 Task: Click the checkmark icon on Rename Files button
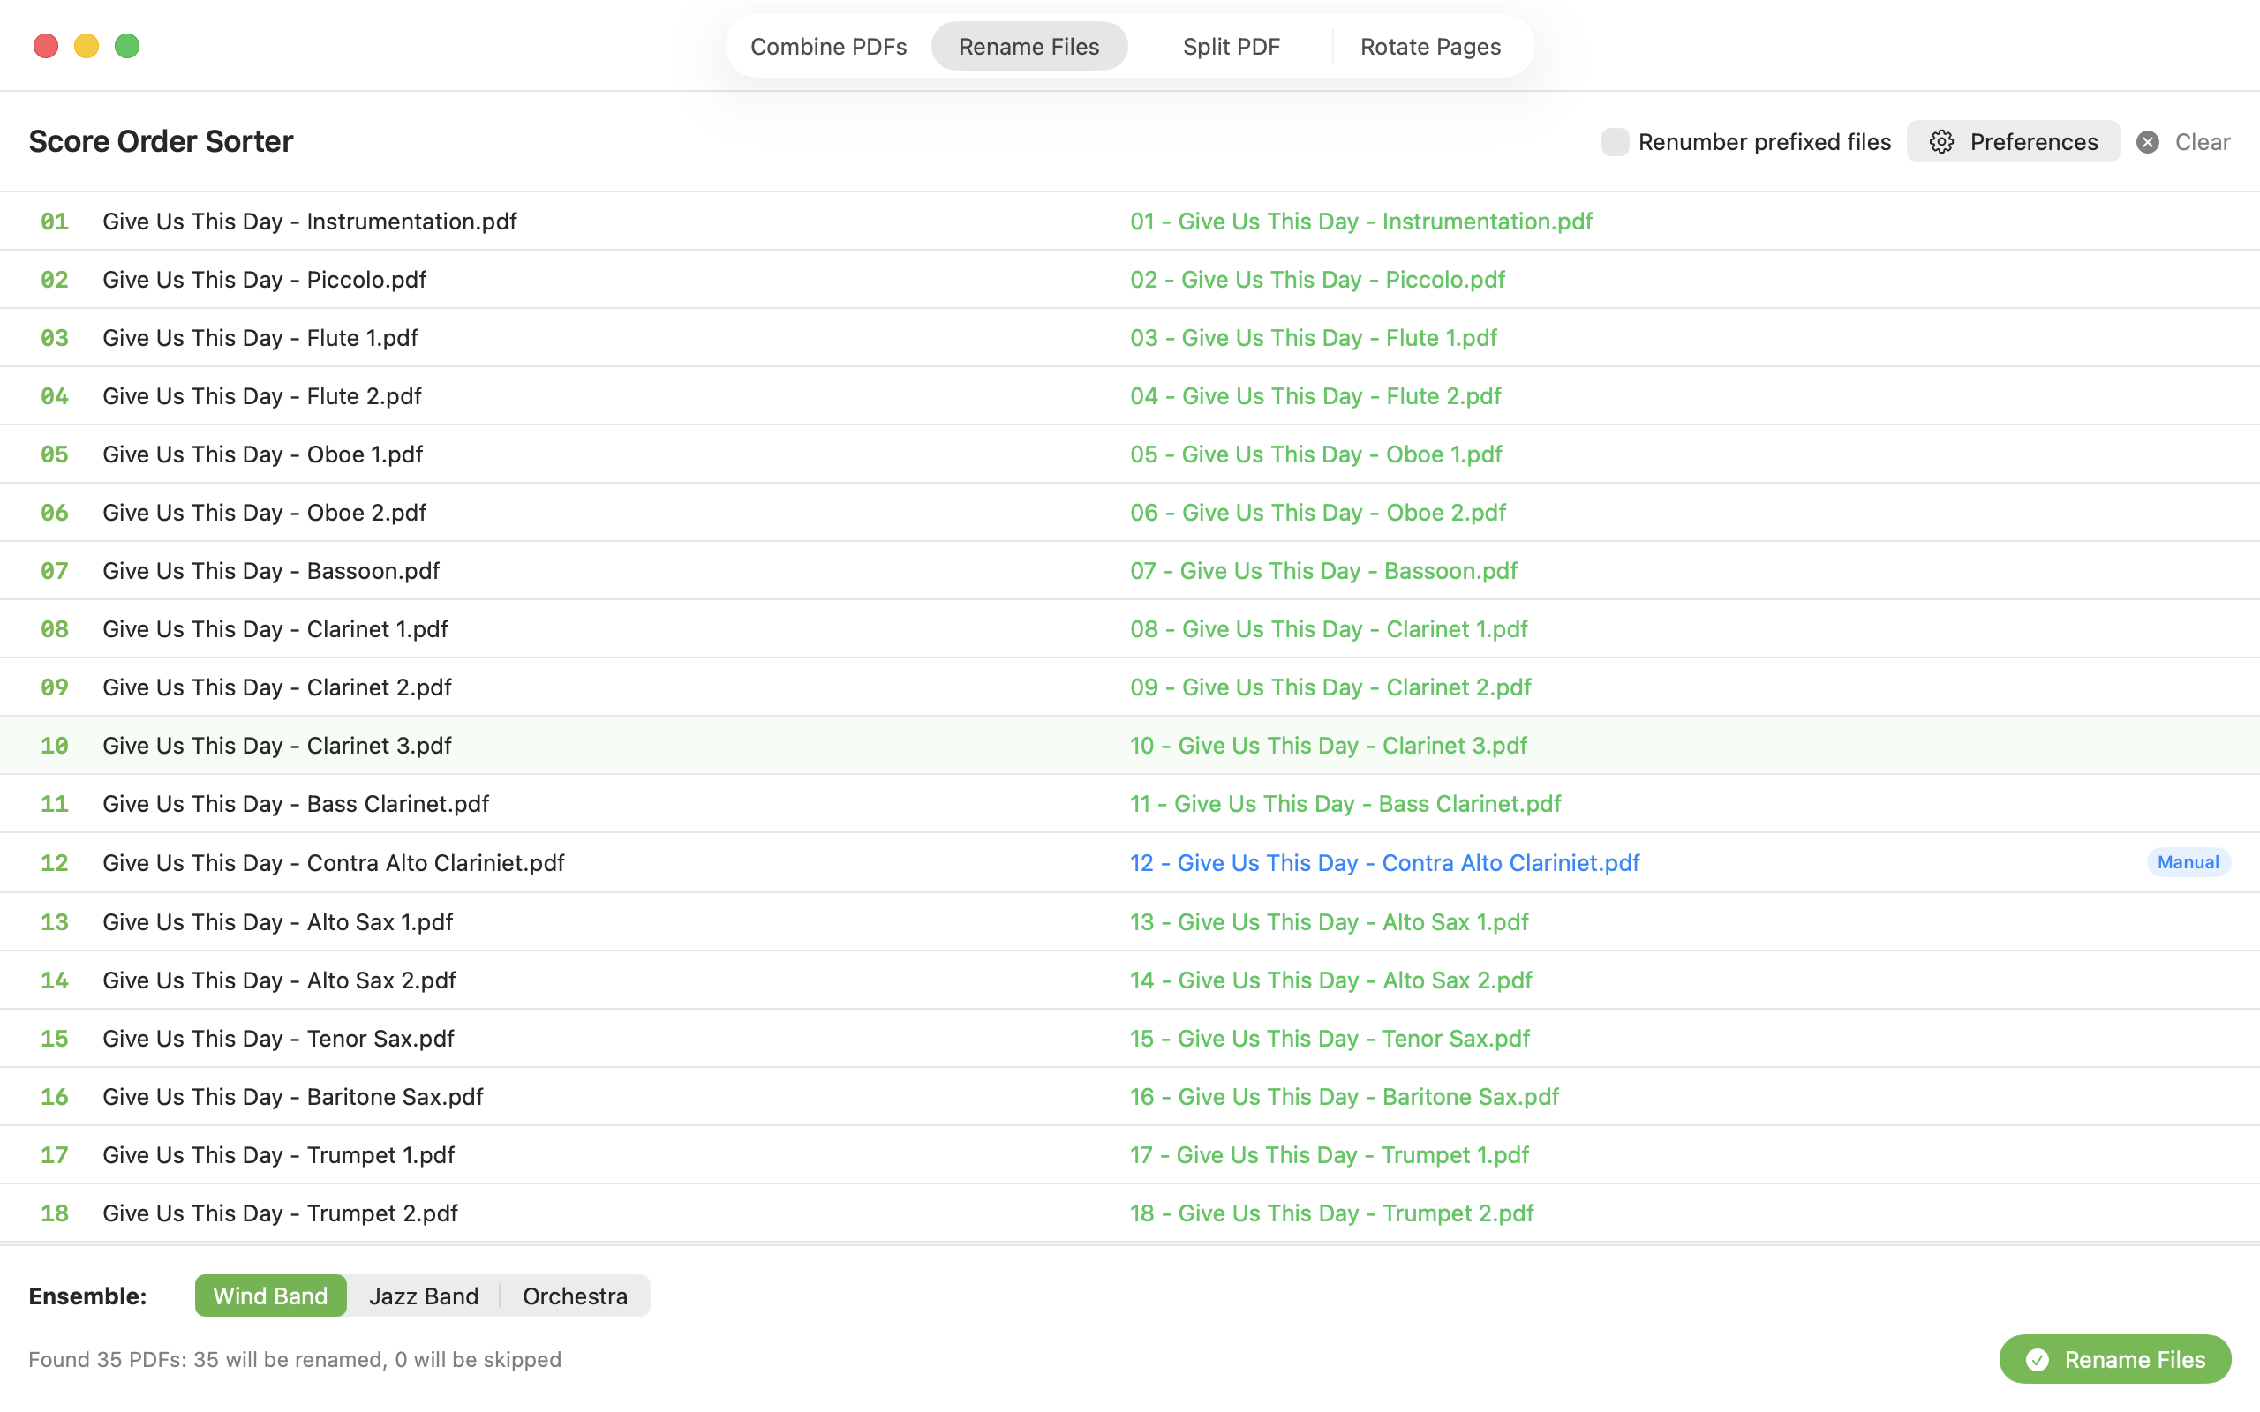[2039, 1360]
